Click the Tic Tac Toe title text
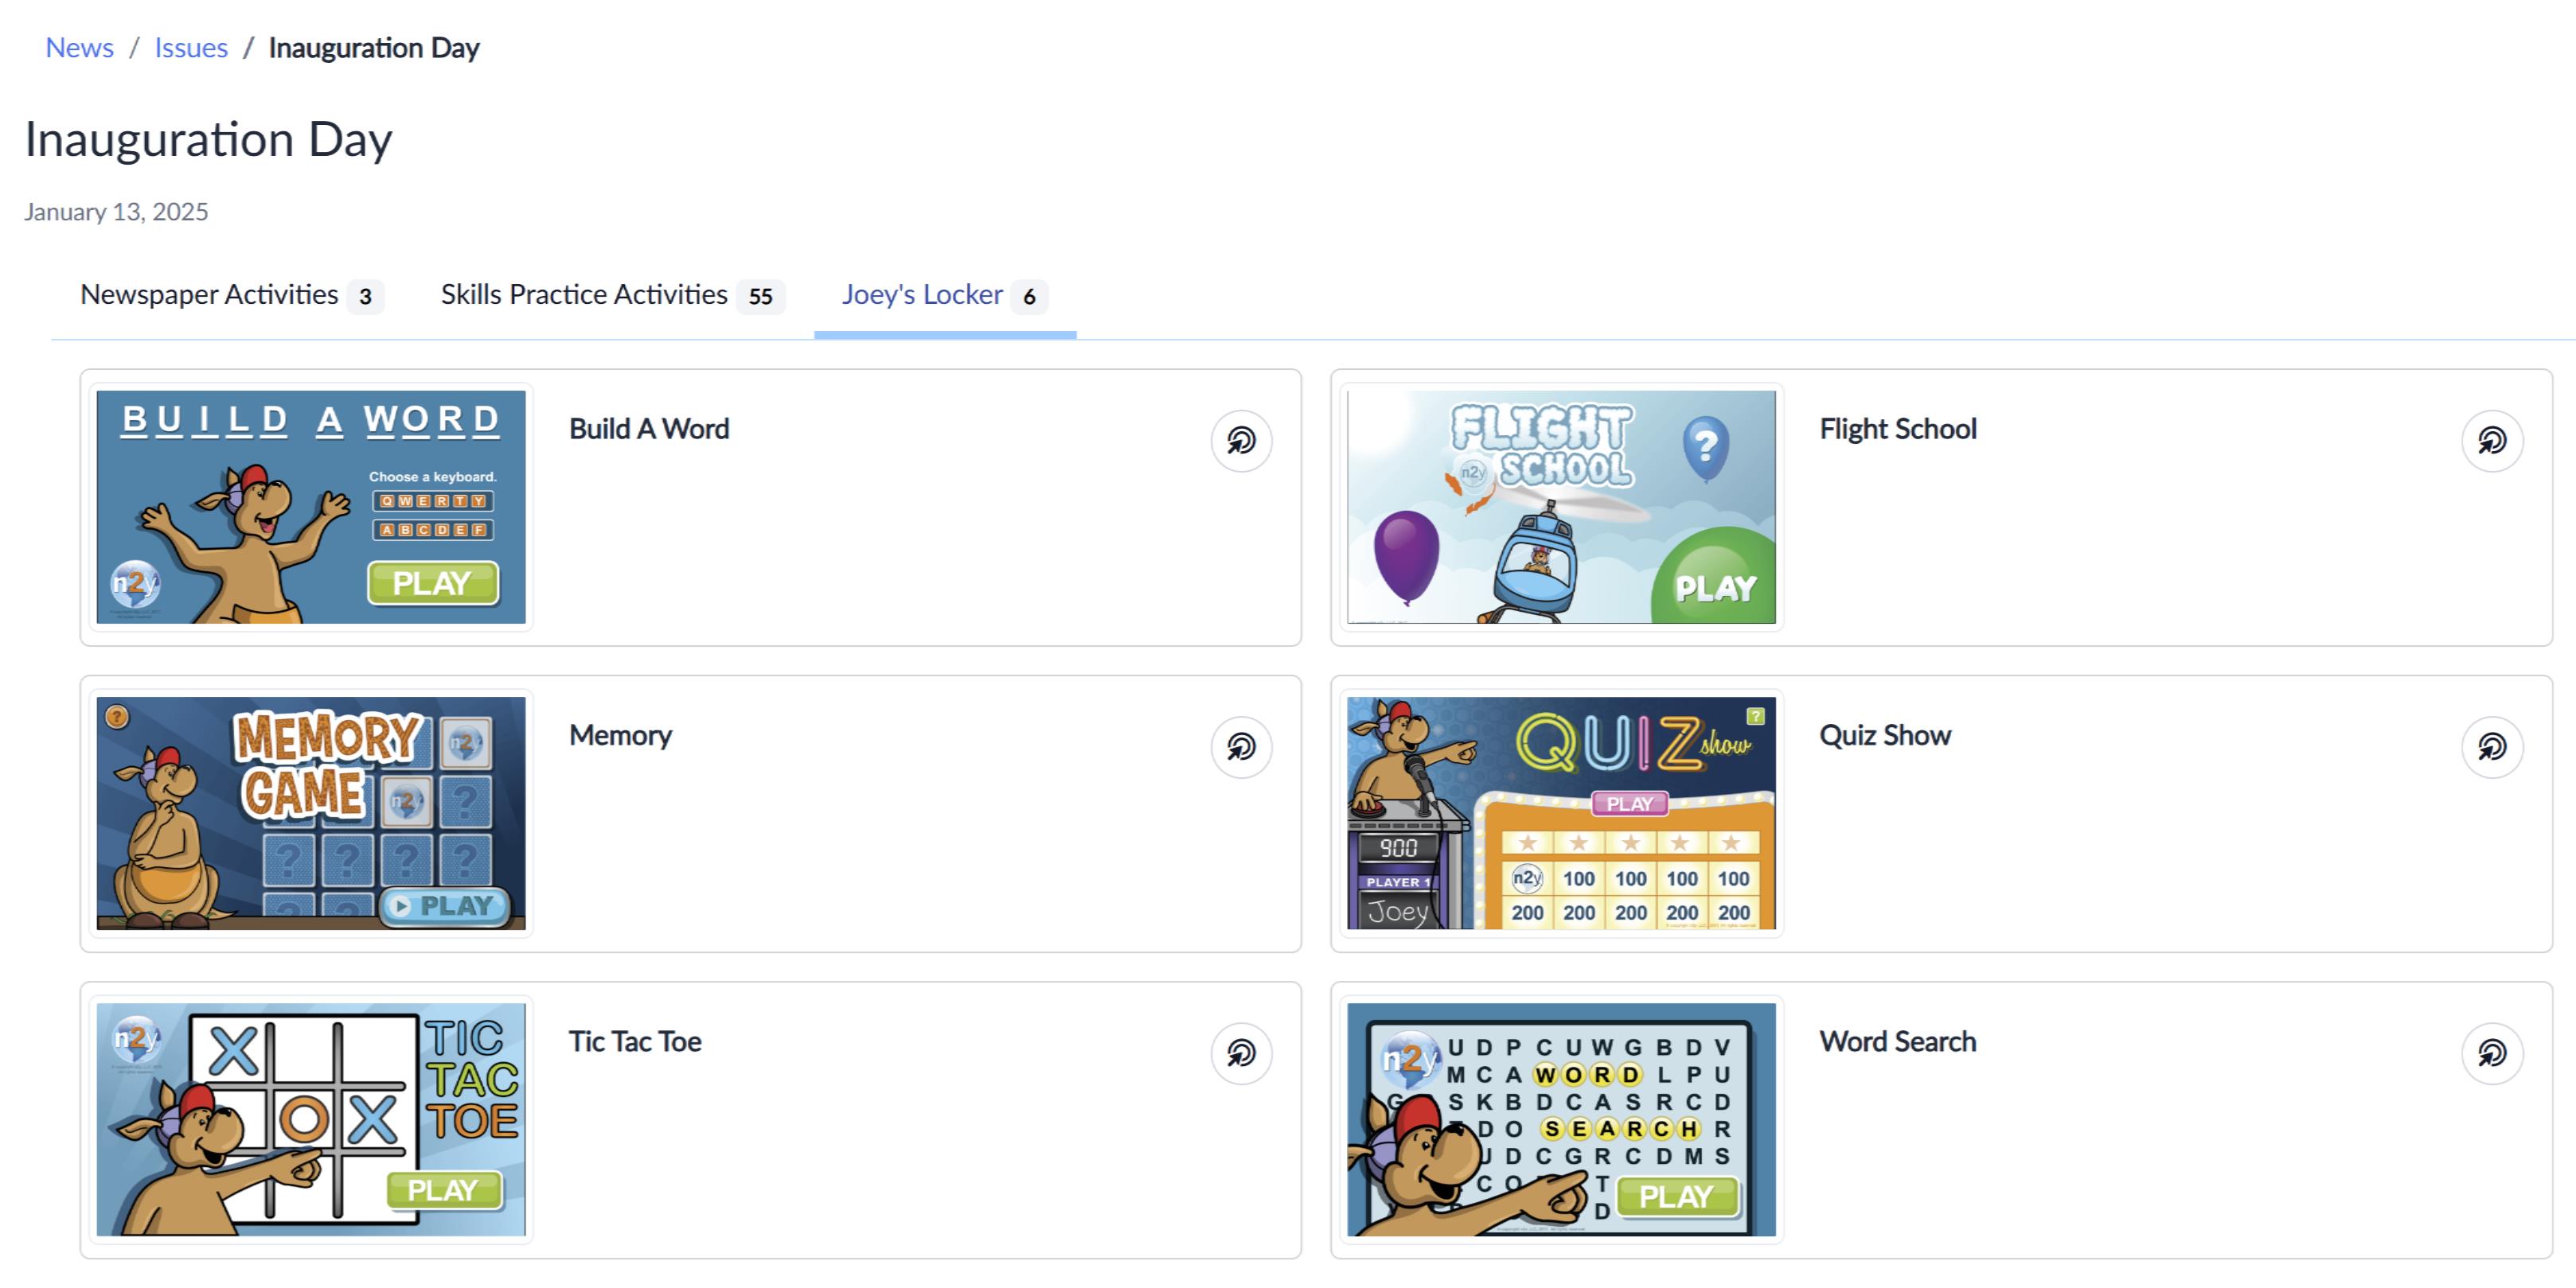The width and height of the screenshot is (2576, 1288). (635, 1041)
